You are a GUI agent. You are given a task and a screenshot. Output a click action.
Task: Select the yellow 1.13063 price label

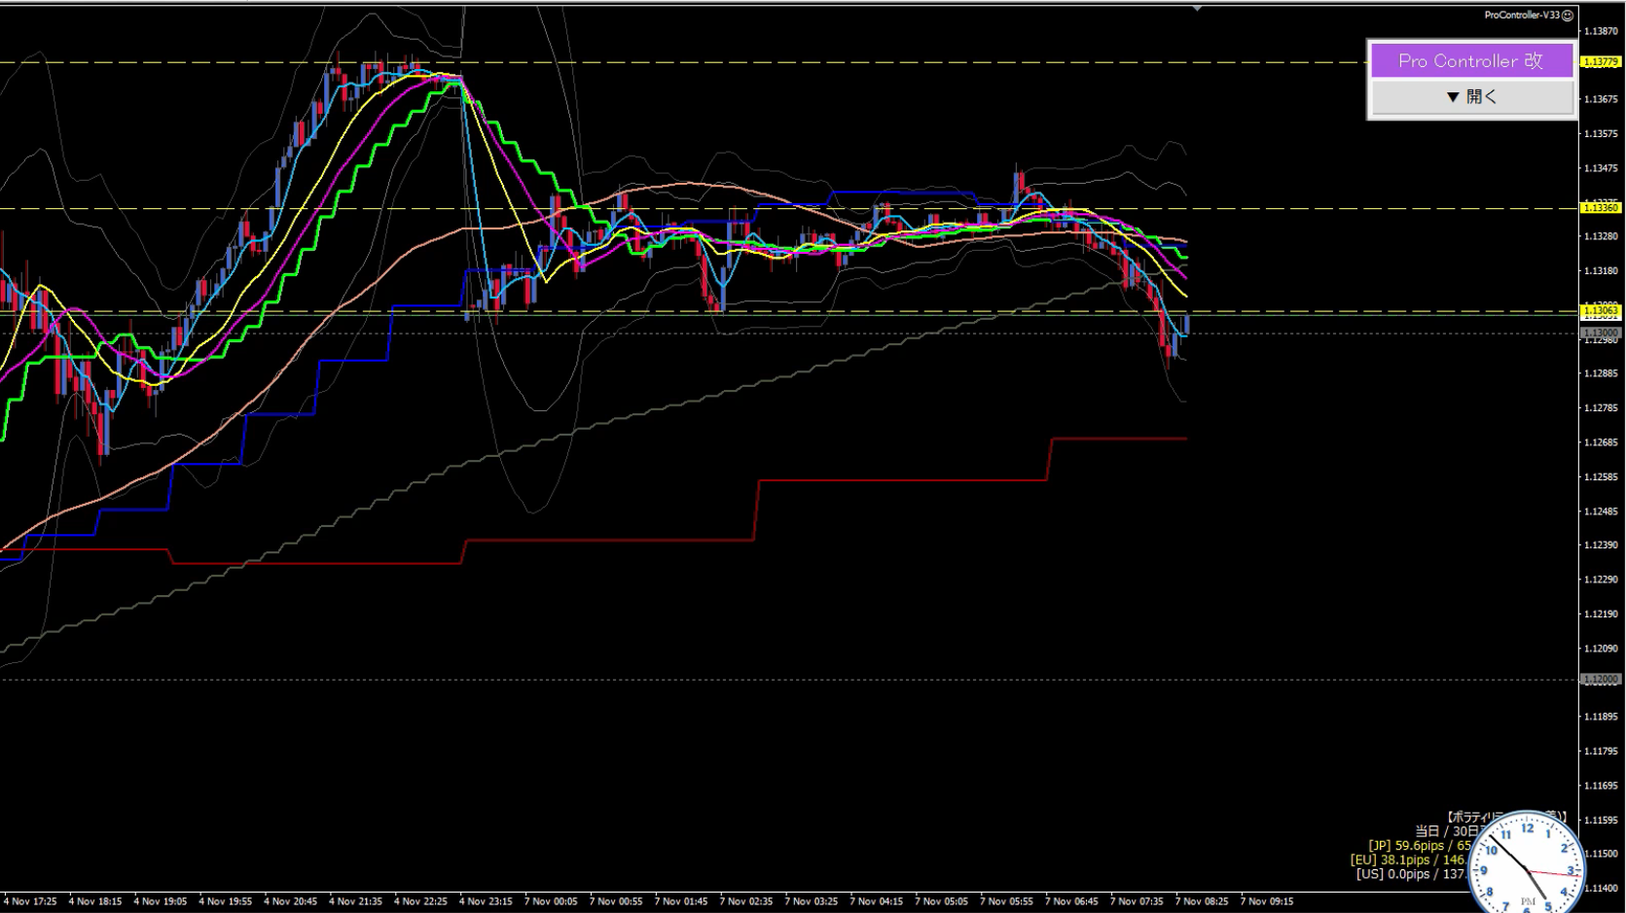pyautogui.click(x=1600, y=311)
